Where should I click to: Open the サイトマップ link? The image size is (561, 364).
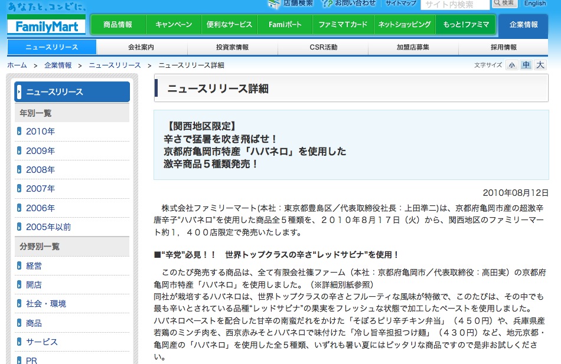[x=401, y=3]
